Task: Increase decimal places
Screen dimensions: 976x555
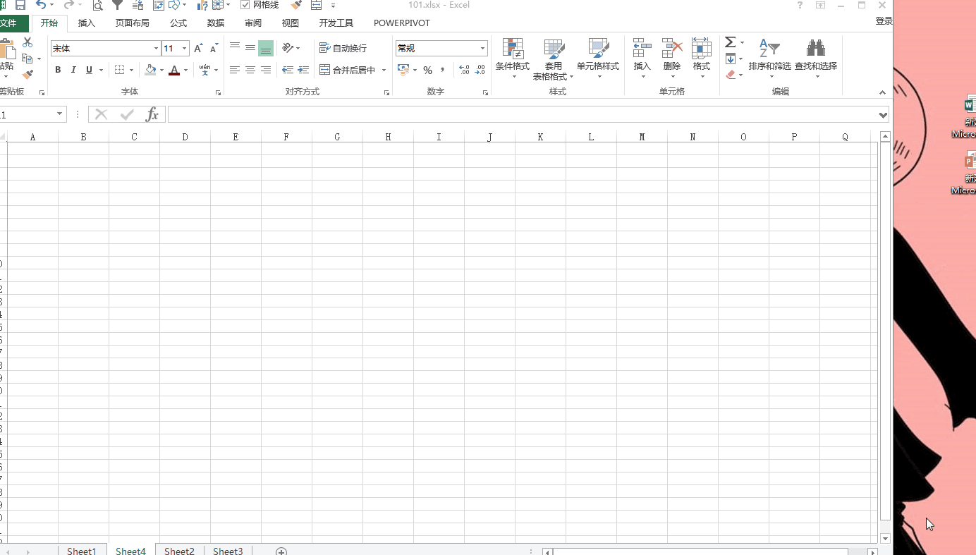Action: pyautogui.click(x=464, y=70)
